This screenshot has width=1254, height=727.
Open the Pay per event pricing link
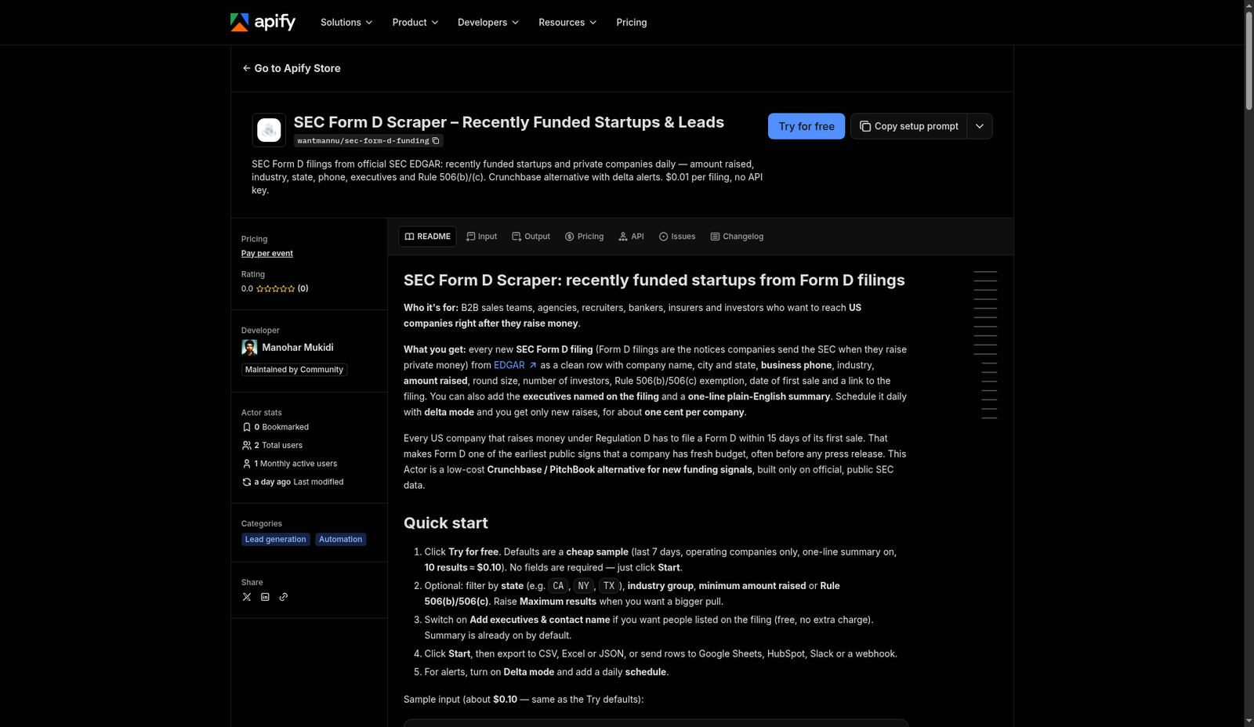tap(267, 253)
